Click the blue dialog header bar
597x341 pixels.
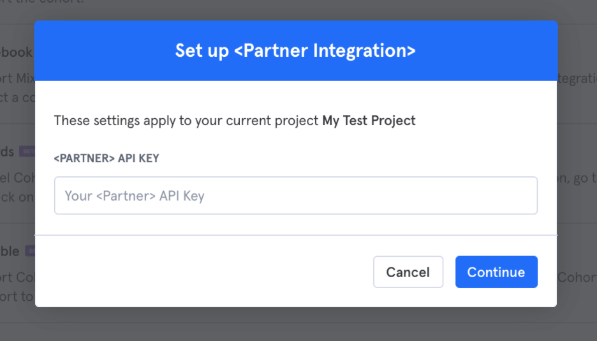point(296,50)
